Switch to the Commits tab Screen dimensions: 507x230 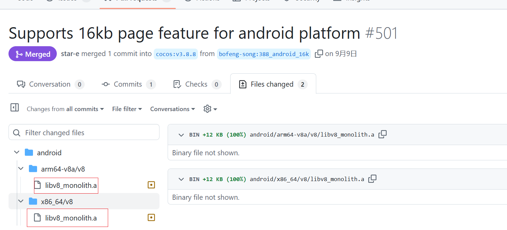128,84
